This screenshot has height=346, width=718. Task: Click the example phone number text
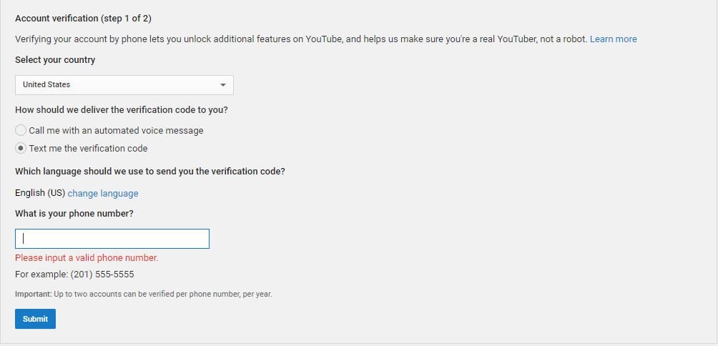tap(74, 275)
